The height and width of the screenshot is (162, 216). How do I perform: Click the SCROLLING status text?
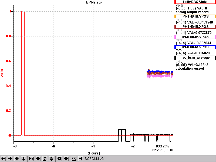point(94,159)
